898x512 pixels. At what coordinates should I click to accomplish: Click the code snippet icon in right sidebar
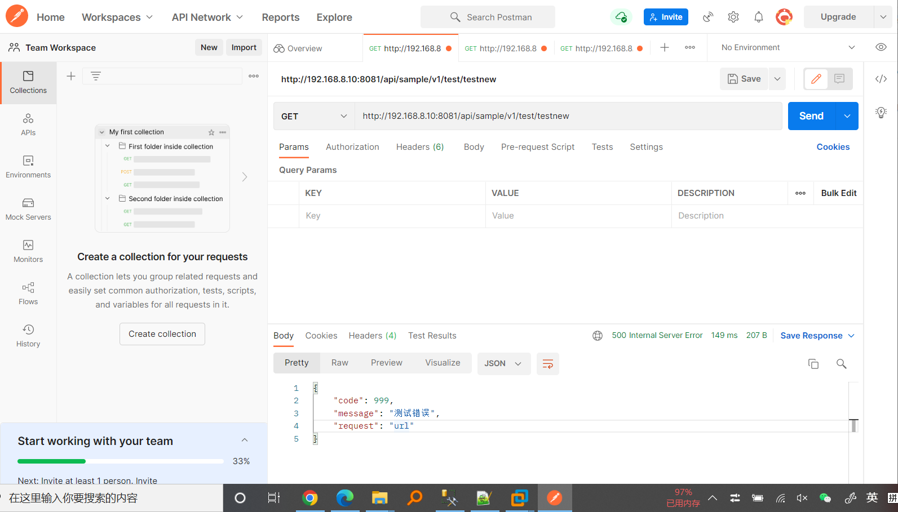[881, 79]
